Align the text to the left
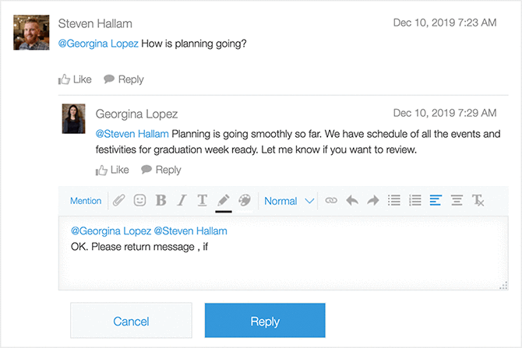The height and width of the screenshot is (348, 522). (436, 201)
